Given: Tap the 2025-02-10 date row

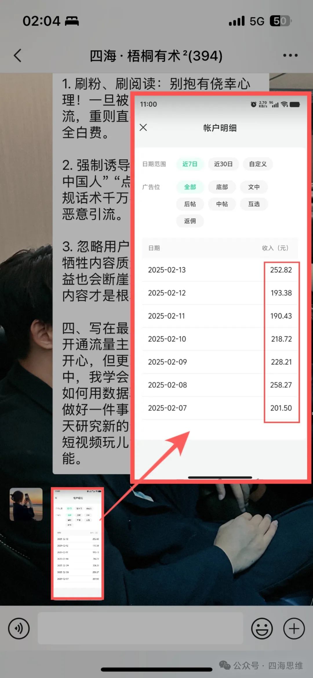Looking at the screenshot, I should (220, 339).
